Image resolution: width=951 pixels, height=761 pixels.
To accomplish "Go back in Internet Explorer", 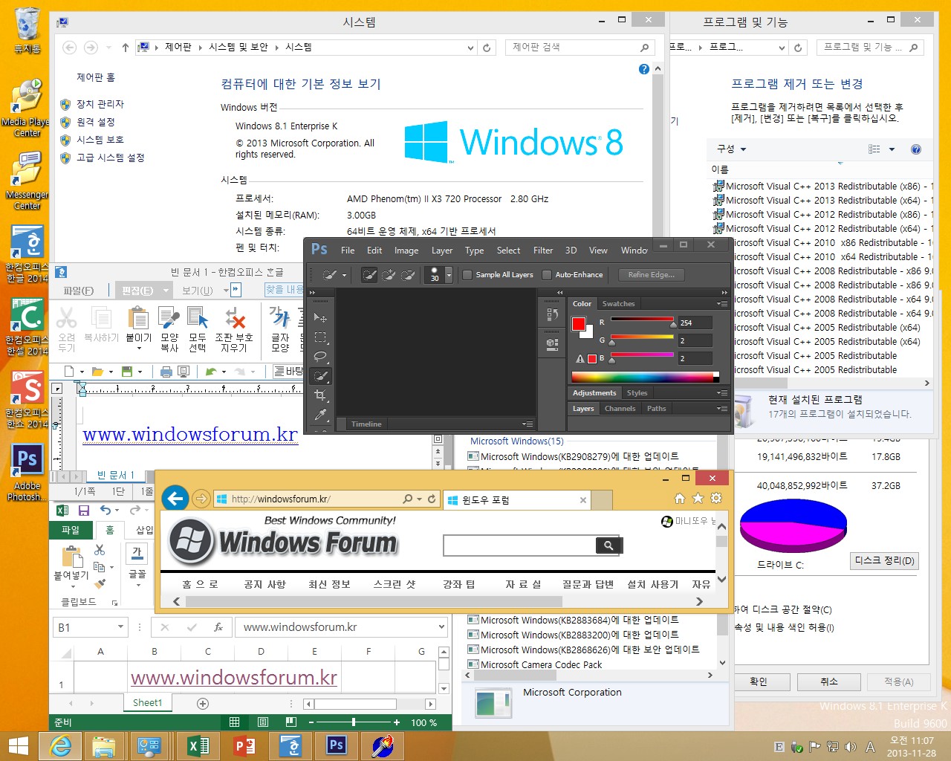I will coord(175,498).
